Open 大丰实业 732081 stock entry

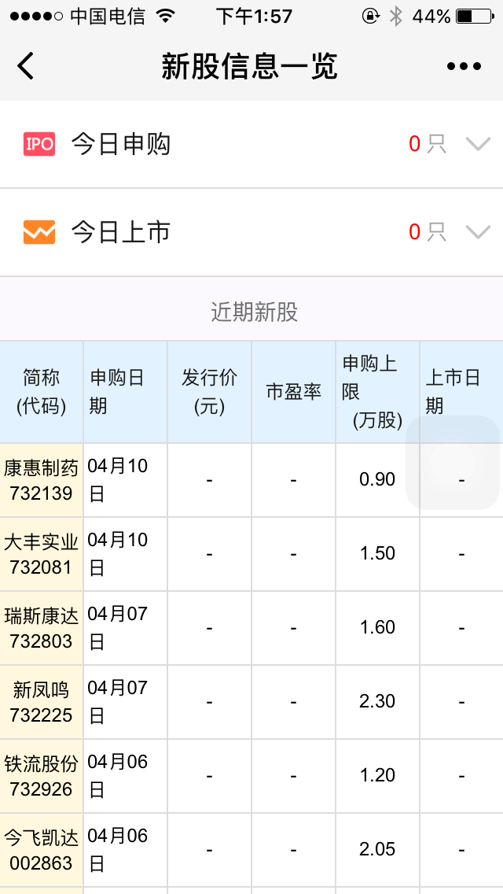42,554
